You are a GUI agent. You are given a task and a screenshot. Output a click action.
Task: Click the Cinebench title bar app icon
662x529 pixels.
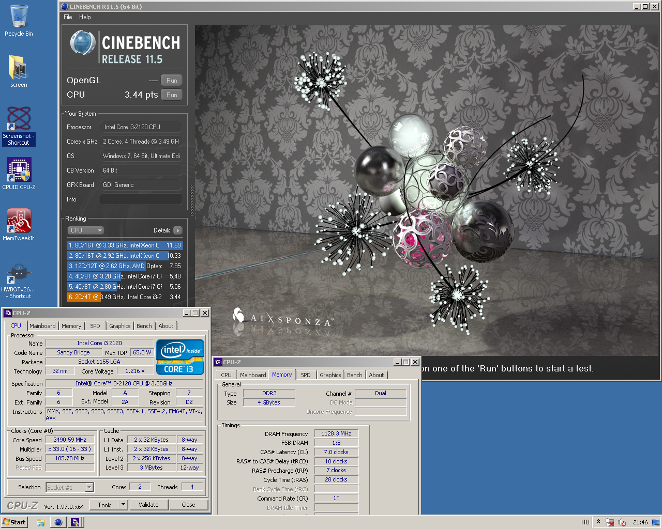(64, 7)
